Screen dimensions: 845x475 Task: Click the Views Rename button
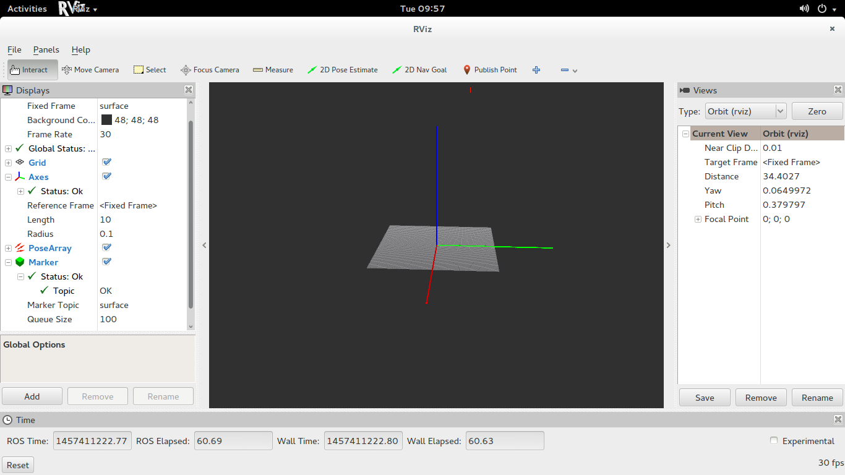coord(817,398)
